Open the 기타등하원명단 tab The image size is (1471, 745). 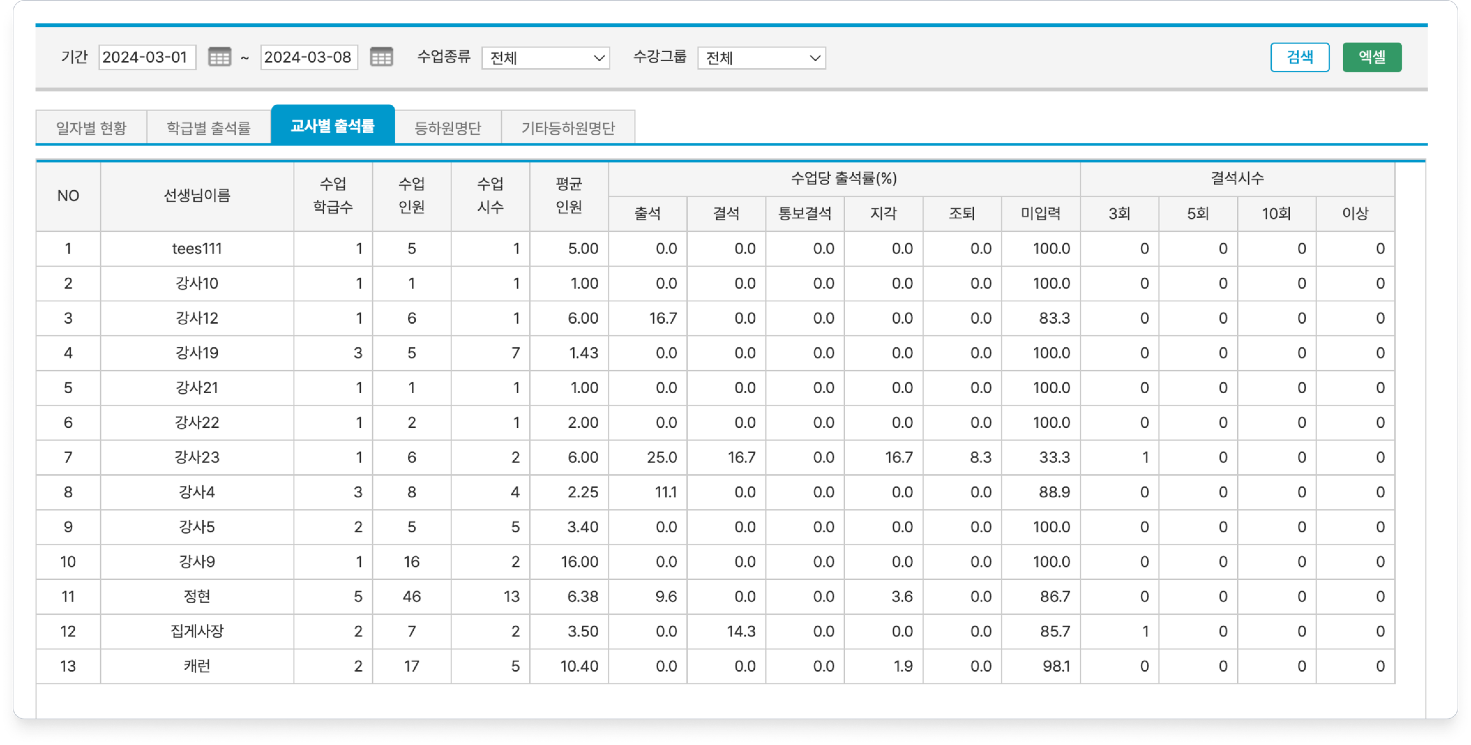568,128
